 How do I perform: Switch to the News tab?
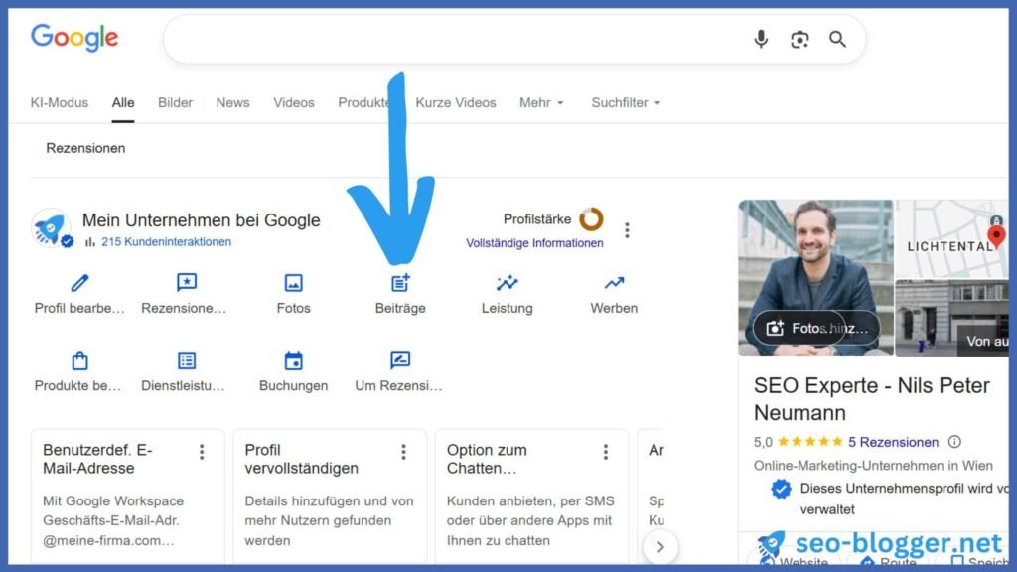coord(232,102)
